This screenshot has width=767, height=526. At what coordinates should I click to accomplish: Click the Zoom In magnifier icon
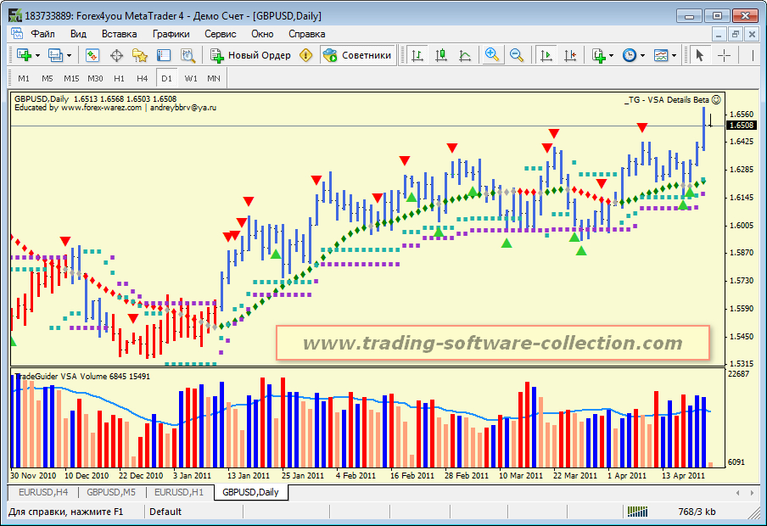point(491,55)
